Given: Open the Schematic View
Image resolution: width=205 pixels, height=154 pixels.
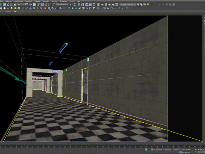Looking at the screenshot, I should coord(94,5).
